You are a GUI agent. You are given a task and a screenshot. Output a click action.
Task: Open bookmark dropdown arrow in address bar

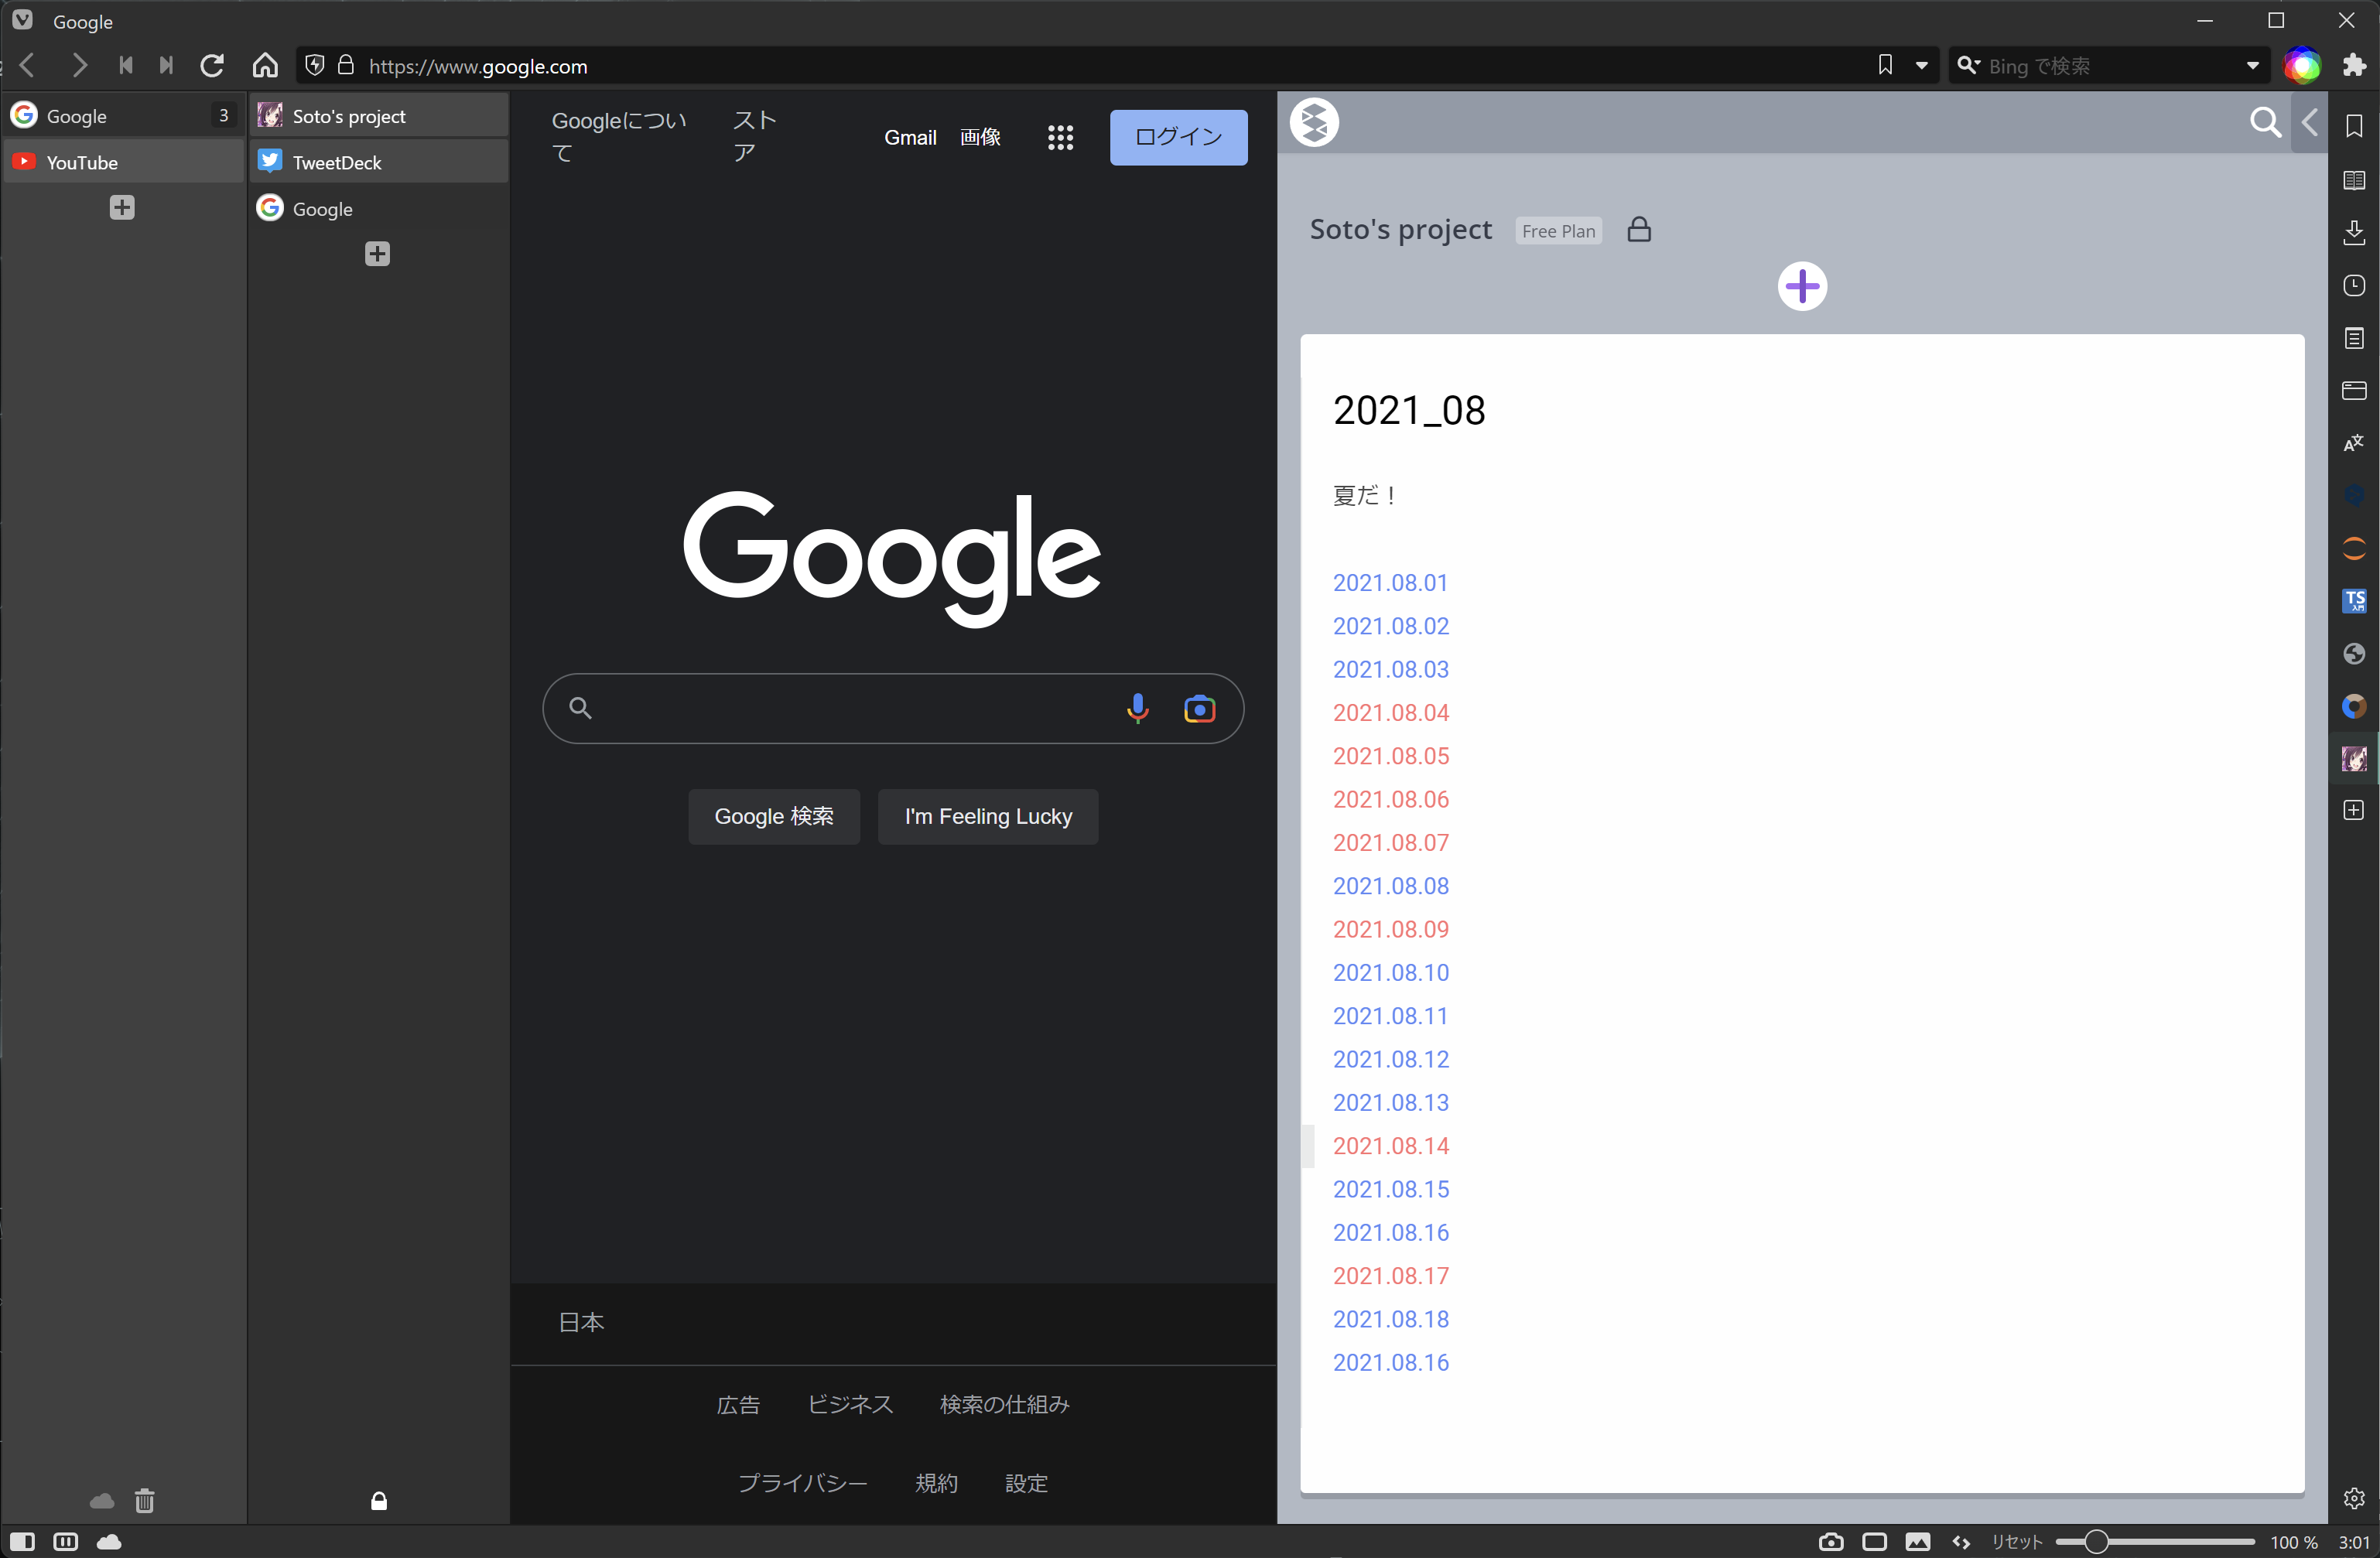1921,66
